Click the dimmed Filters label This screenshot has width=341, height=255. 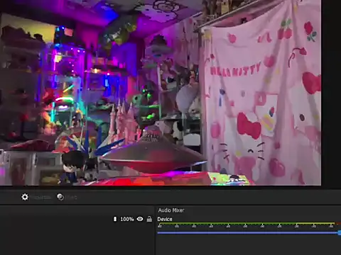(71, 197)
